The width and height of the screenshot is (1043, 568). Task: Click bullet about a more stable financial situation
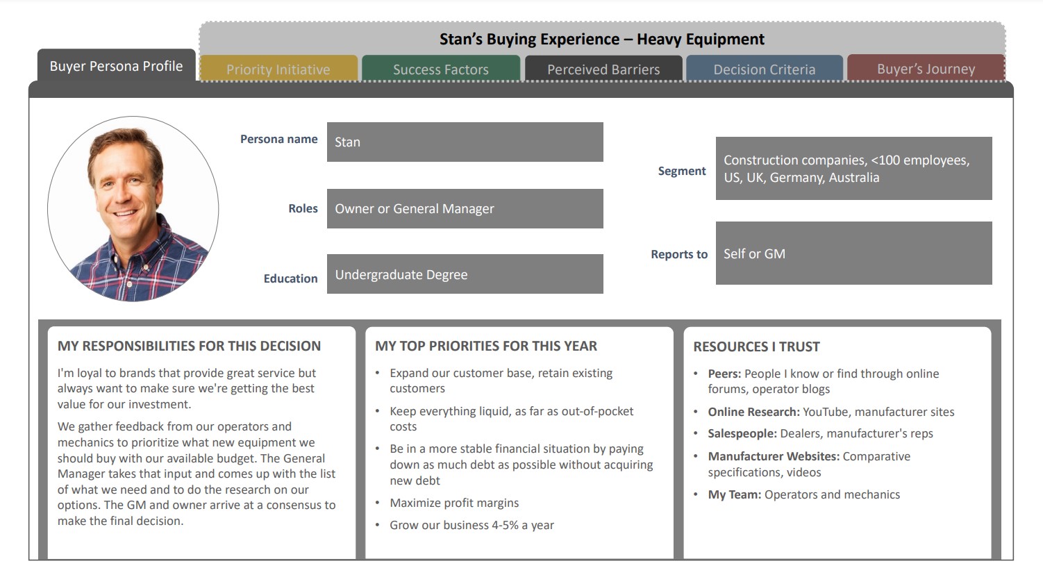521,465
